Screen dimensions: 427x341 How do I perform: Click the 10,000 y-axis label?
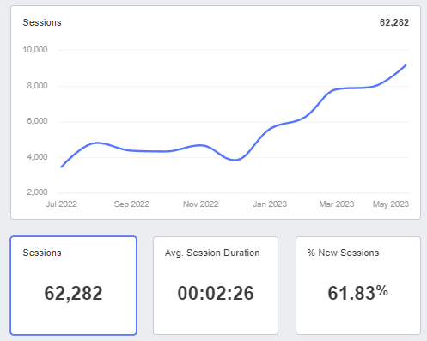tap(35, 50)
